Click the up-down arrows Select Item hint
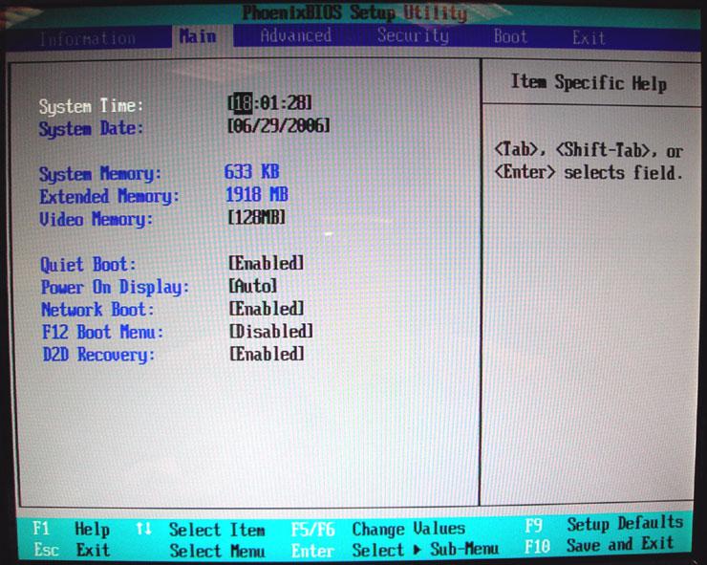 coord(201,530)
